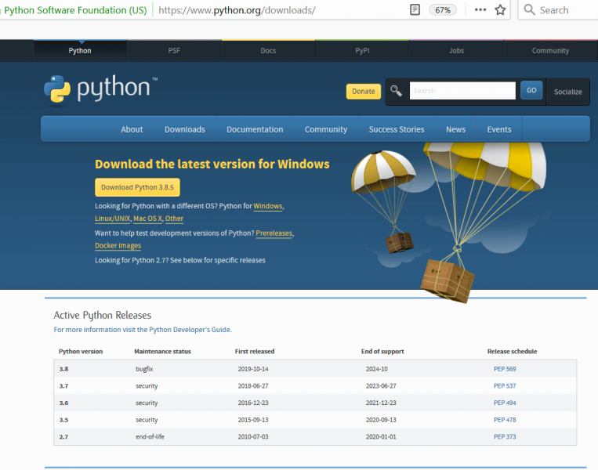Screen dimensions: 598x470
Task: Toggle reader view in the address bar
Action: pyautogui.click(x=415, y=10)
